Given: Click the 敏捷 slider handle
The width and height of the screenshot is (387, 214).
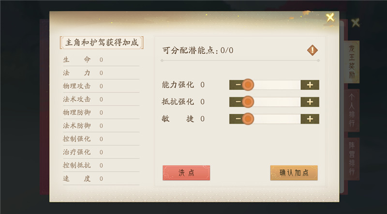Looking at the screenshot, I should (x=248, y=119).
